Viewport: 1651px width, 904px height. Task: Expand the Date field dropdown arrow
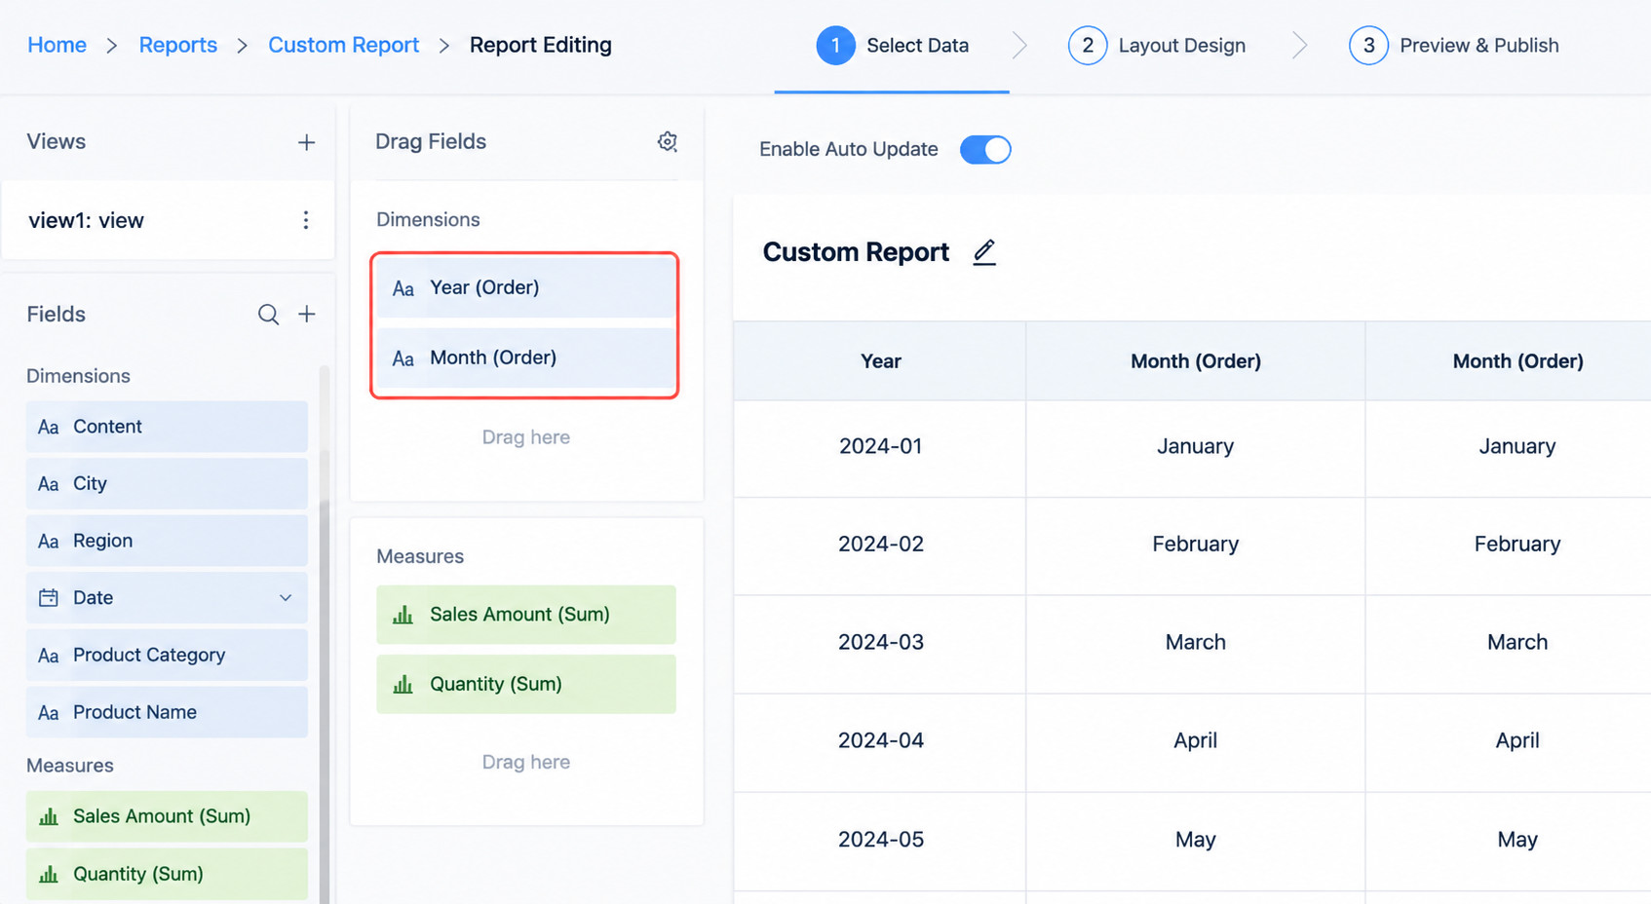pyautogui.click(x=286, y=598)
